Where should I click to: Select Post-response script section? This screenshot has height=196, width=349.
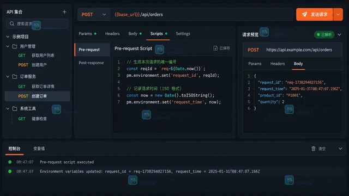click(x=91, y=63)
